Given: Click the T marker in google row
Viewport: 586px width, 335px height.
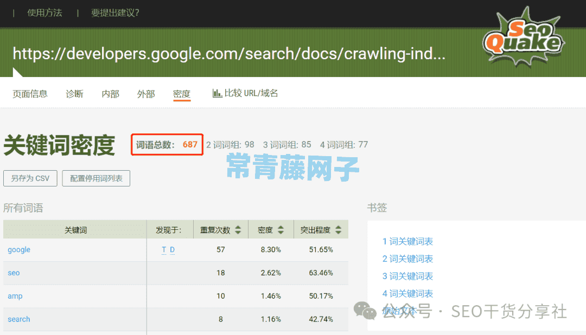Looking at the screenshot, I should (164, 249).
